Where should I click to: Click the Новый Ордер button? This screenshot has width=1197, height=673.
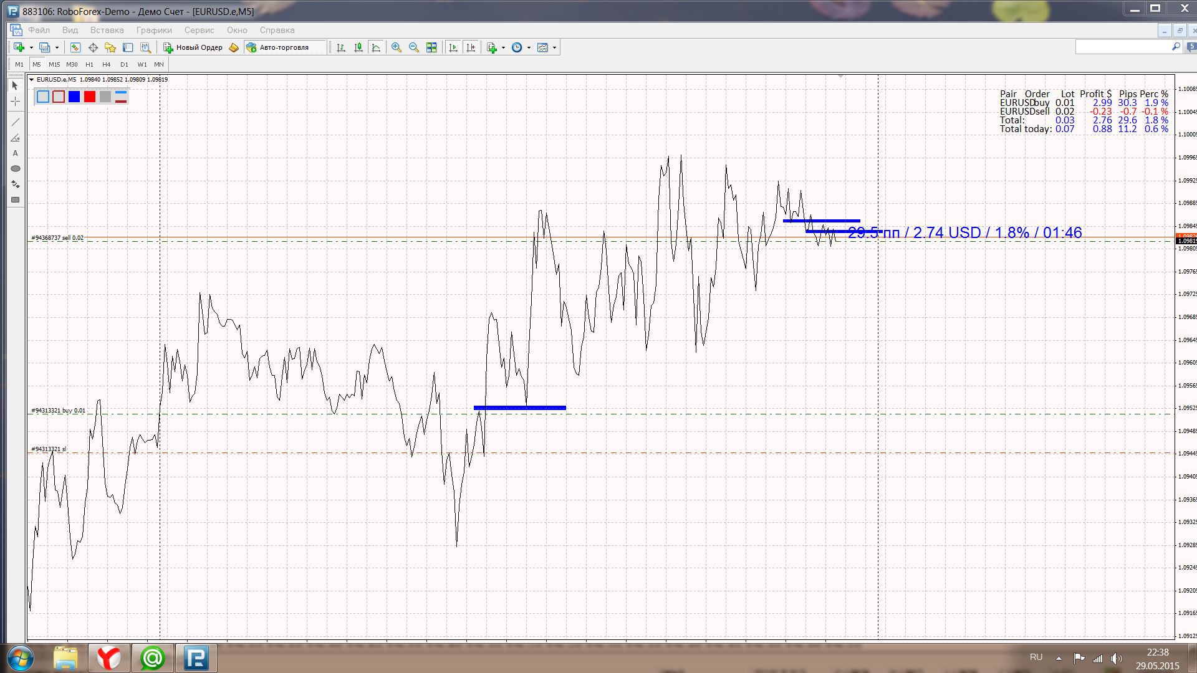193,47
